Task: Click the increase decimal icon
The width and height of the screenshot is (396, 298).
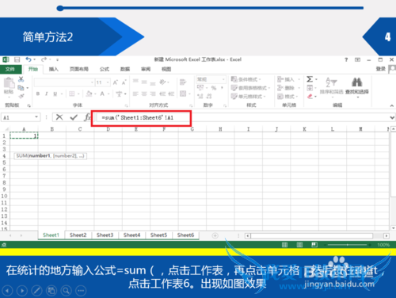Action: pyautogui.click(x=200, y=96)
